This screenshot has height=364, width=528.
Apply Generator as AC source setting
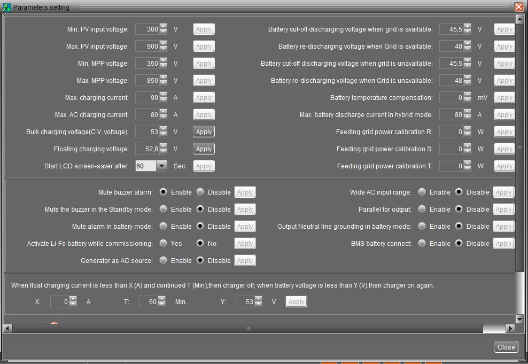tap(245, 260)
